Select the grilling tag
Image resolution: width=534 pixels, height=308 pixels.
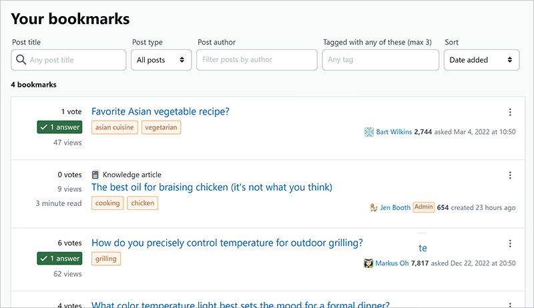tap(105, 259)
